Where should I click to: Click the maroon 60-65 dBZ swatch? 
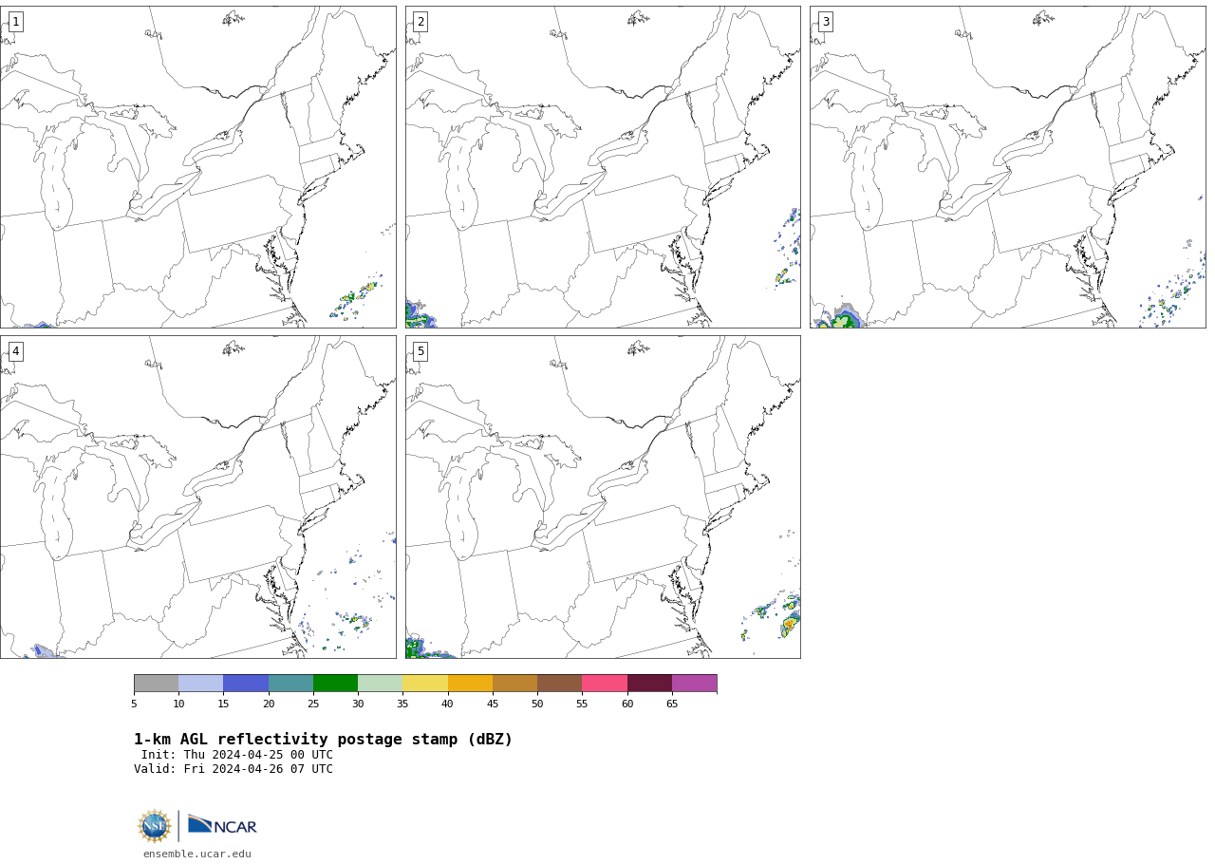pos(649,684)
